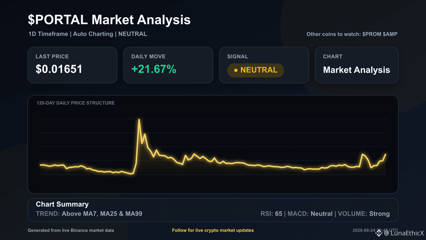Viewport: 426px width, 240px height.
Task: Select the green +21.67% value
Action: click(x=154, y=69)
